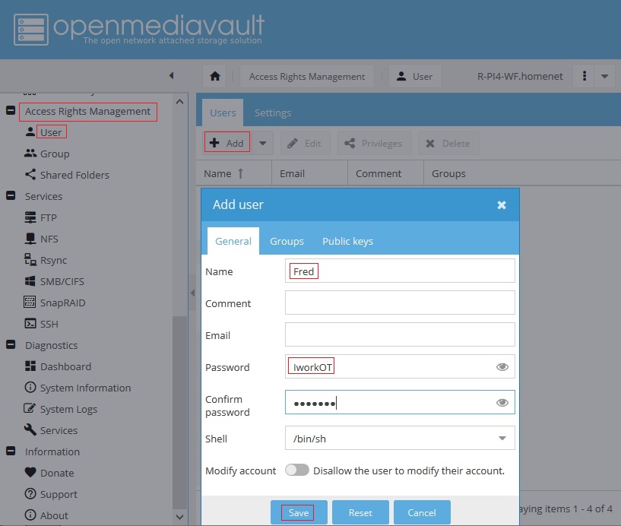Open the FTP service icon in sidebar

tap(30, 217)
